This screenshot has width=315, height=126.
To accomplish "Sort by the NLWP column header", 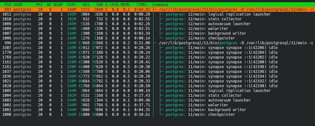I will [58, 4].
